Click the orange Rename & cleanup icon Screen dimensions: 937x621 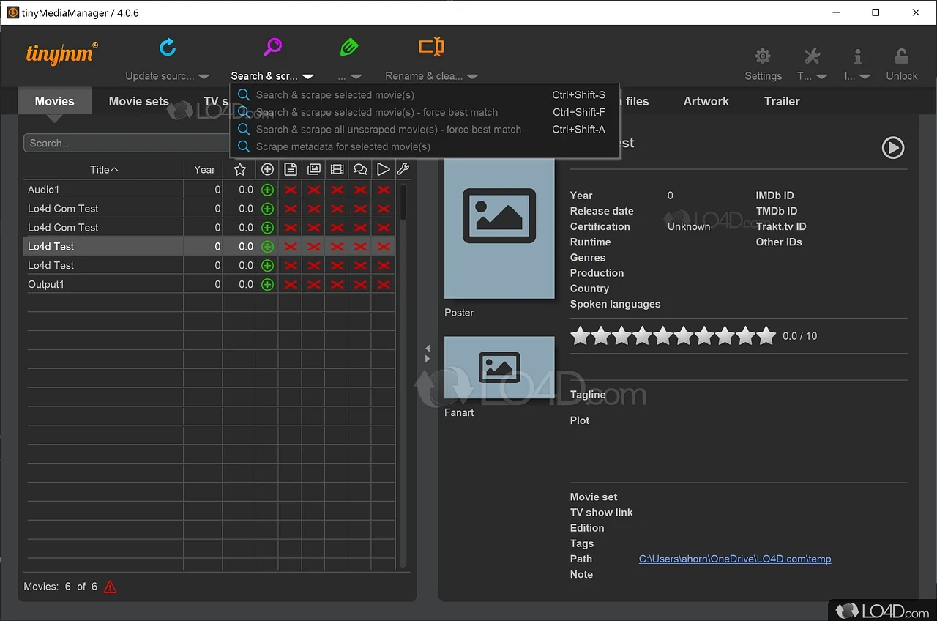pos(431,48)
